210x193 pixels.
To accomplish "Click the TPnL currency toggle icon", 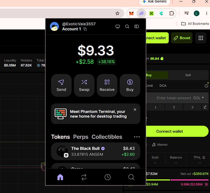I will tap(204, 157).
